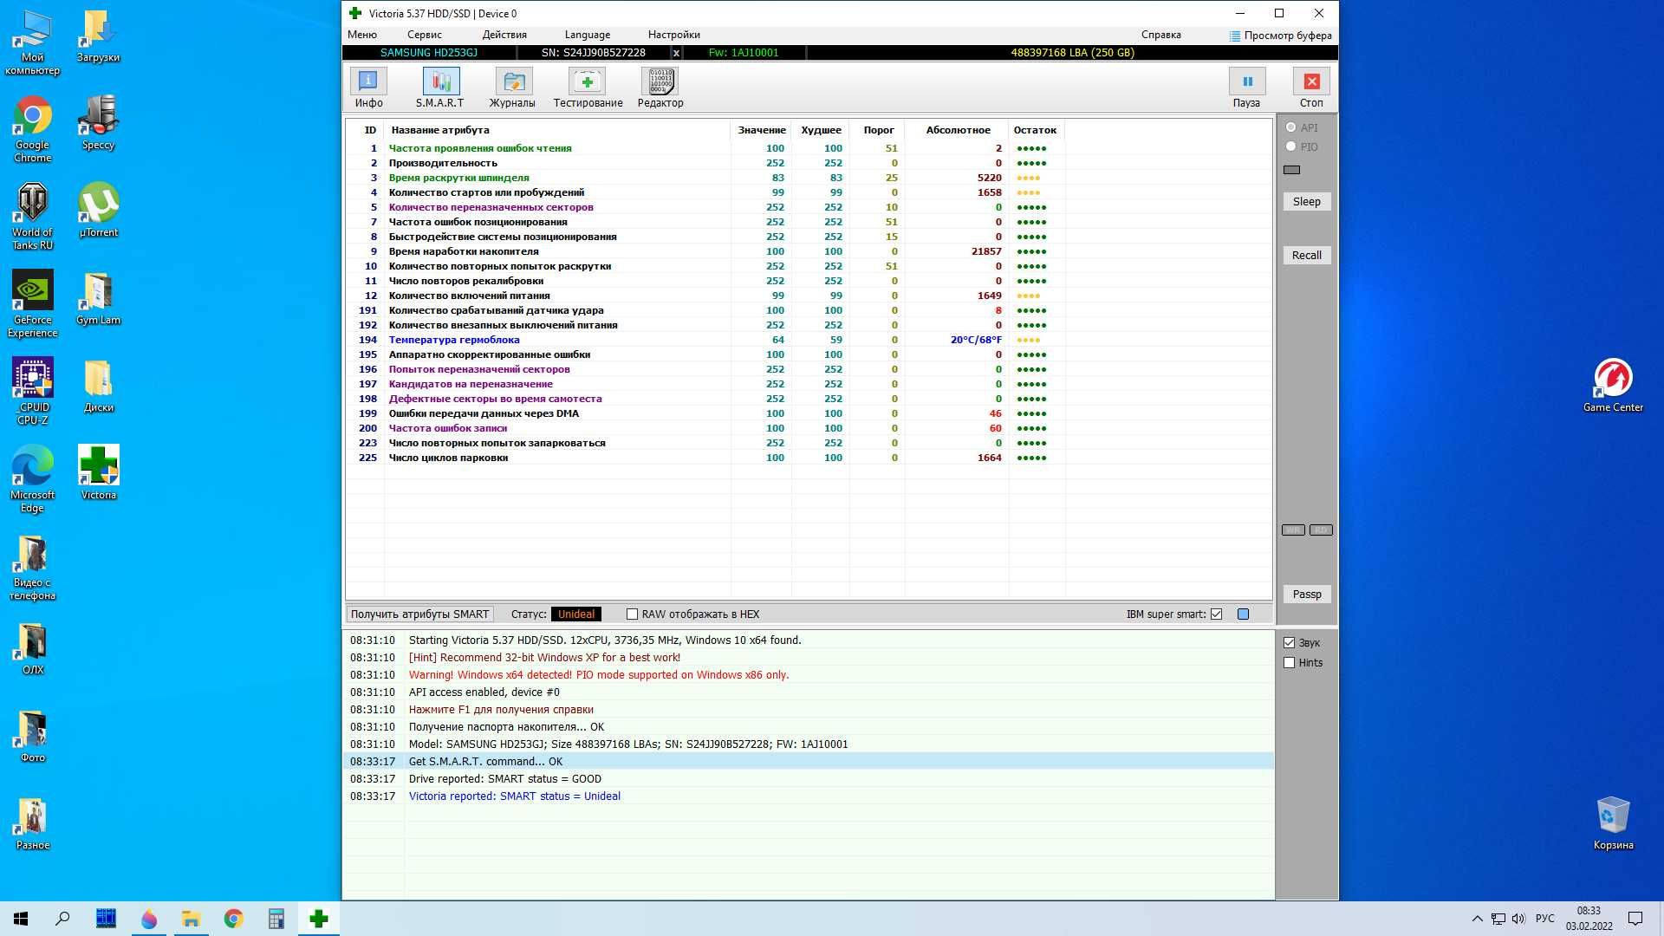
Task: Select log line 'Get S.M.A.R.T. command... OK'
Action: click(809, 762)
